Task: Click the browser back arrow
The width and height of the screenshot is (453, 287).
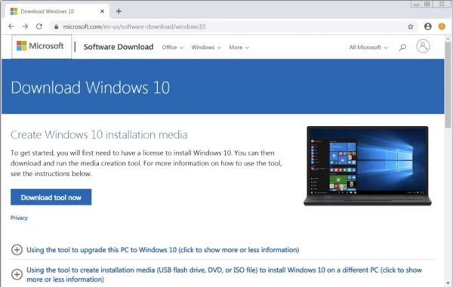Action: 11,26
